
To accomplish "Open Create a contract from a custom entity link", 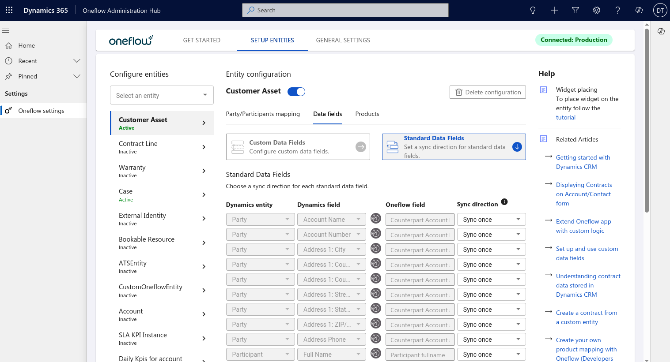I will click(x=587, y=317).
